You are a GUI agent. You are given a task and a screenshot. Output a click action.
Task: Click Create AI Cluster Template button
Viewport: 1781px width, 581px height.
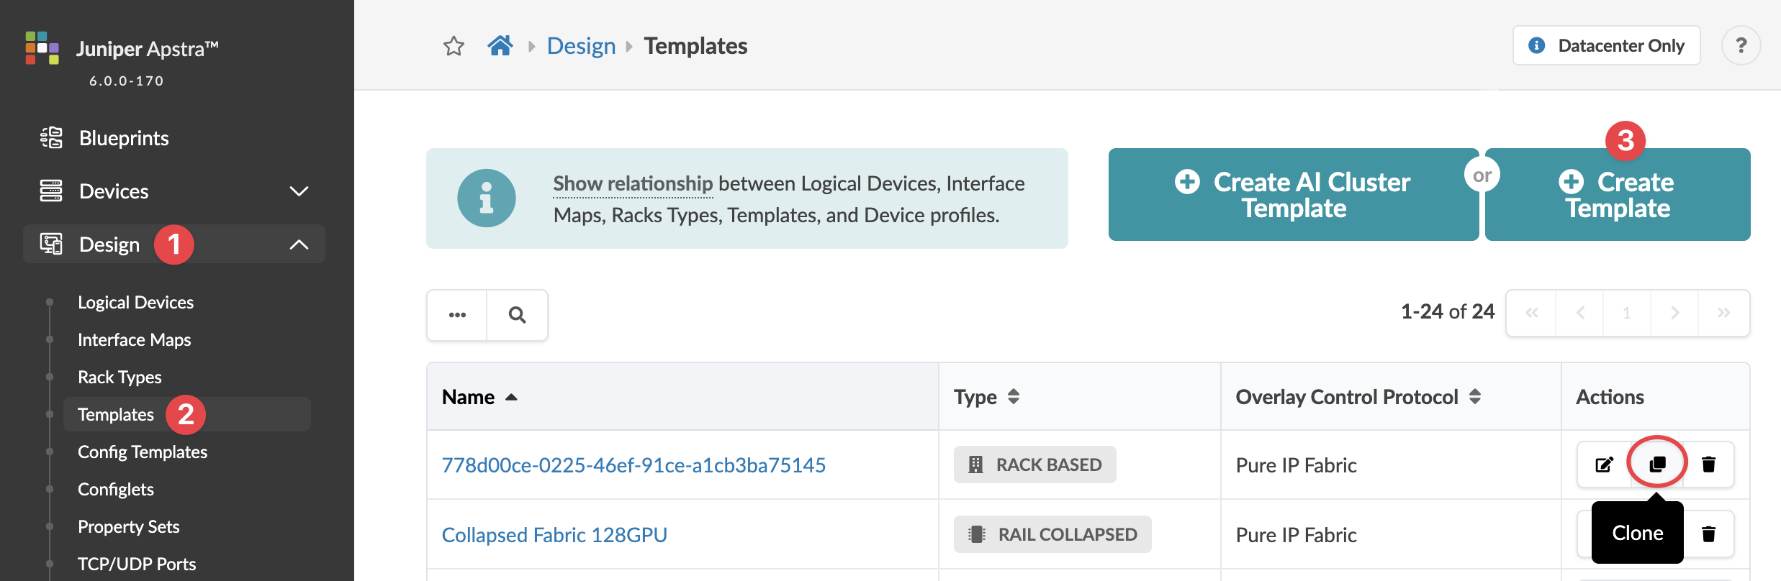1293,195
